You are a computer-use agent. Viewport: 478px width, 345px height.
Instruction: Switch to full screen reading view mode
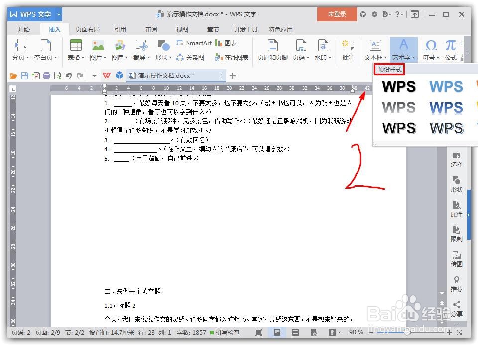tap(258, 332)
